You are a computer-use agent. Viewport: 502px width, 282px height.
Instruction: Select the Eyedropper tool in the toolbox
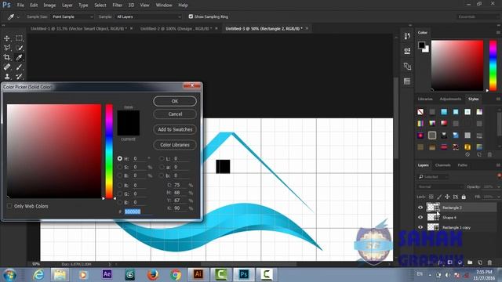click(x=19, y=57)
